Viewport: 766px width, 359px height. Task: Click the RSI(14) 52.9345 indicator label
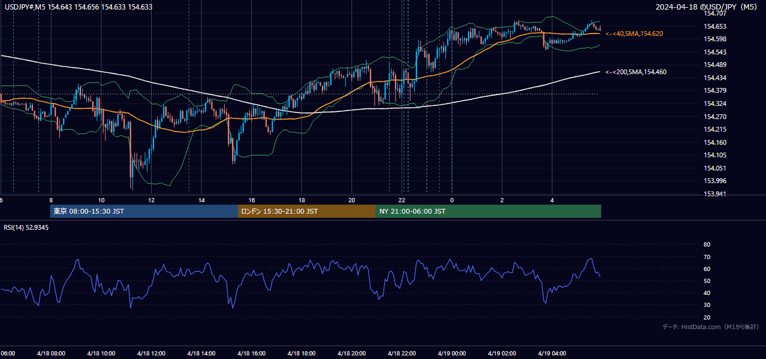26,227
